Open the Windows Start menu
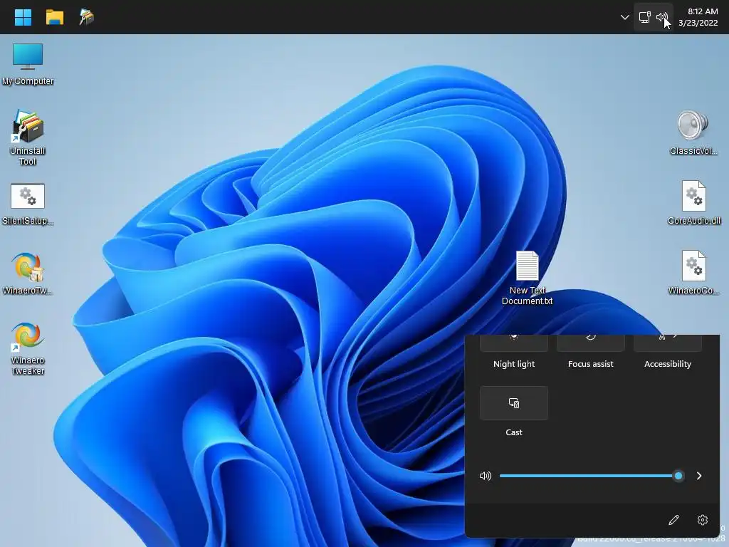This screenshot has height=547, width=729. click(x=23, y=17)
